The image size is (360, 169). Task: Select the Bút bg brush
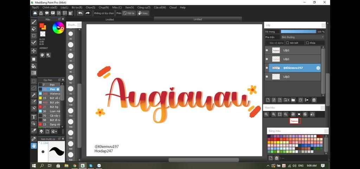pos(49,107)
